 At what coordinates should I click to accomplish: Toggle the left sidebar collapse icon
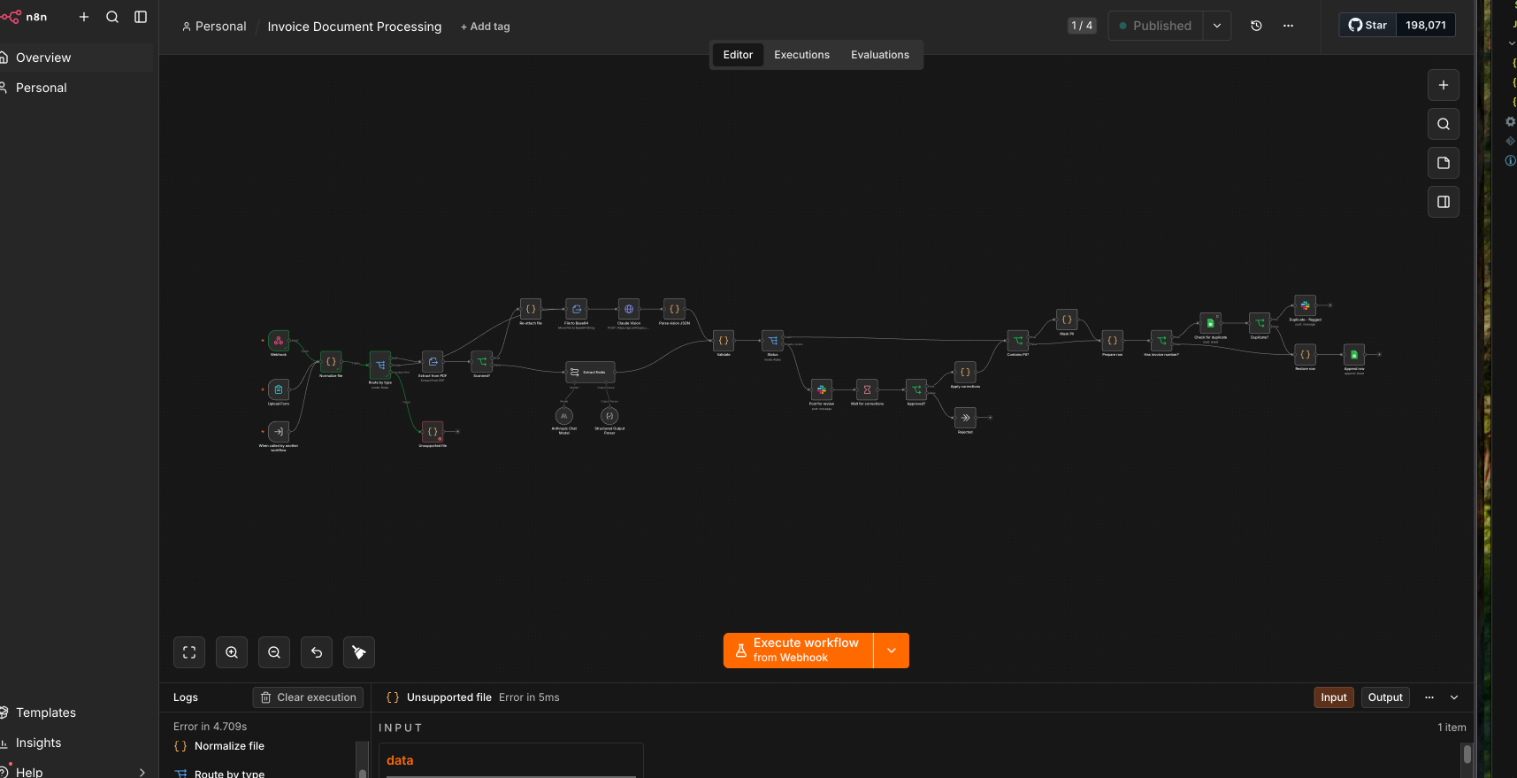tap(141, 17)
